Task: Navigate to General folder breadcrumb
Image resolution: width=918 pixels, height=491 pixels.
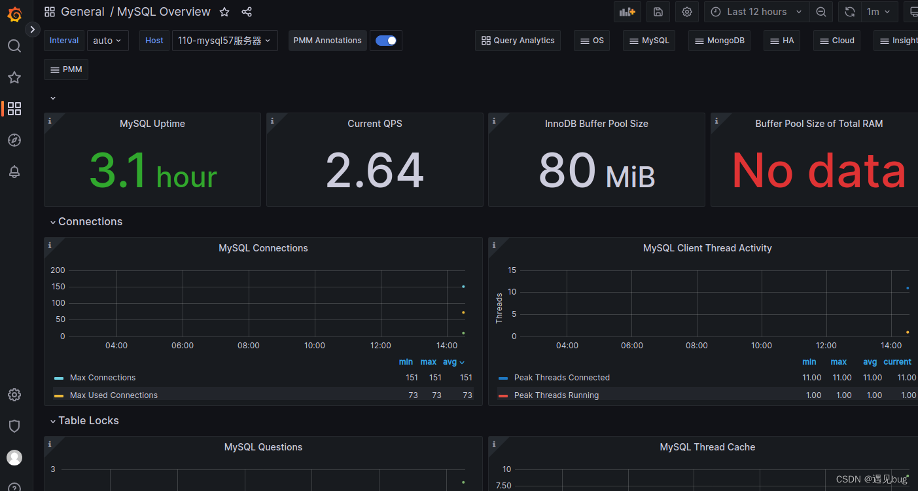Action: pyautogui.click(x=82, y=12)
